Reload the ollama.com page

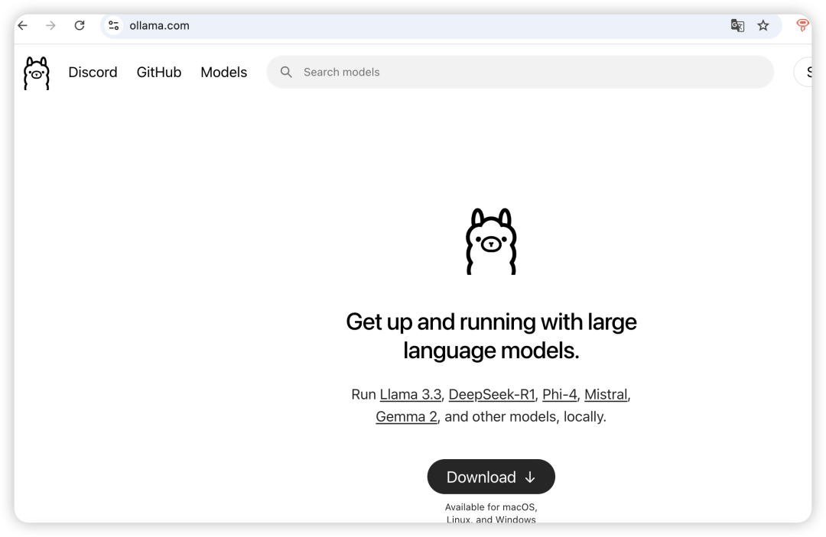click(x=79, y=25)
